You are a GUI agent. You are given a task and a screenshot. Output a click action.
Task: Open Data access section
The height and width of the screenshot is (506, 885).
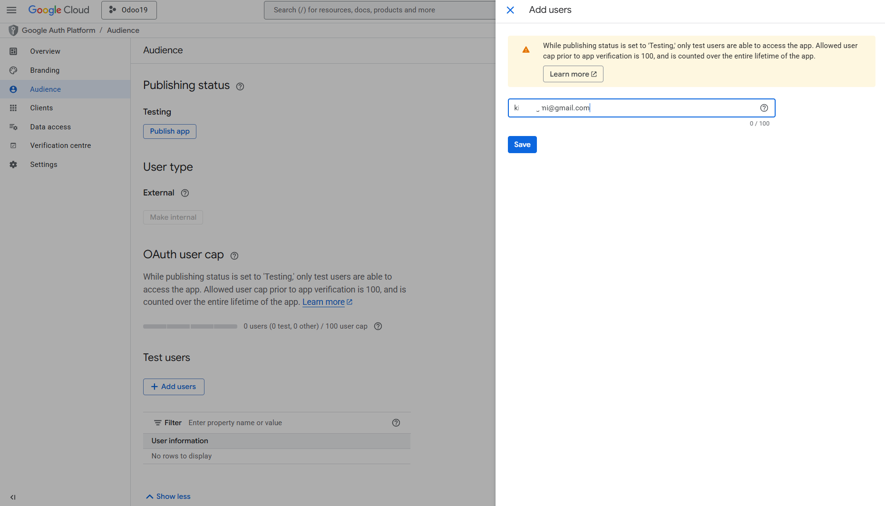[50, 127]
